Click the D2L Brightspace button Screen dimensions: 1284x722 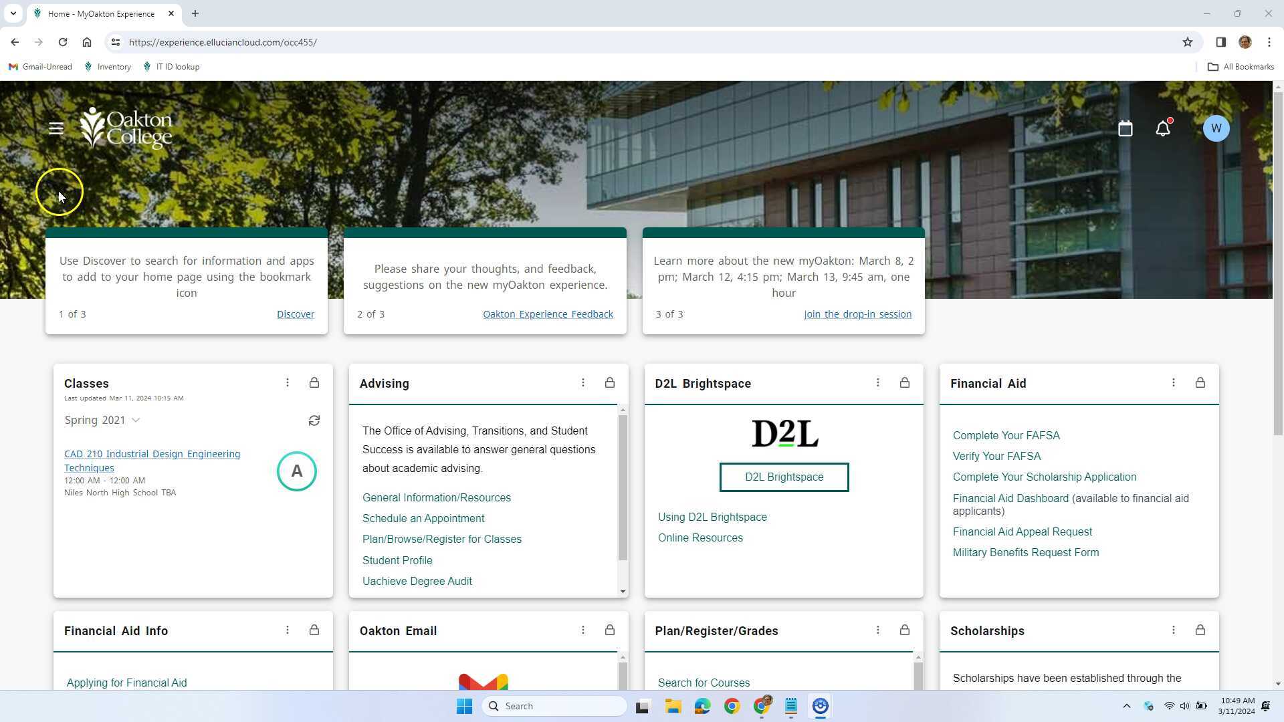tap(784, 477)
